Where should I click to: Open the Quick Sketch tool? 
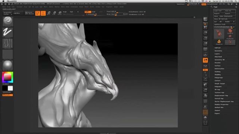[29, 13]
